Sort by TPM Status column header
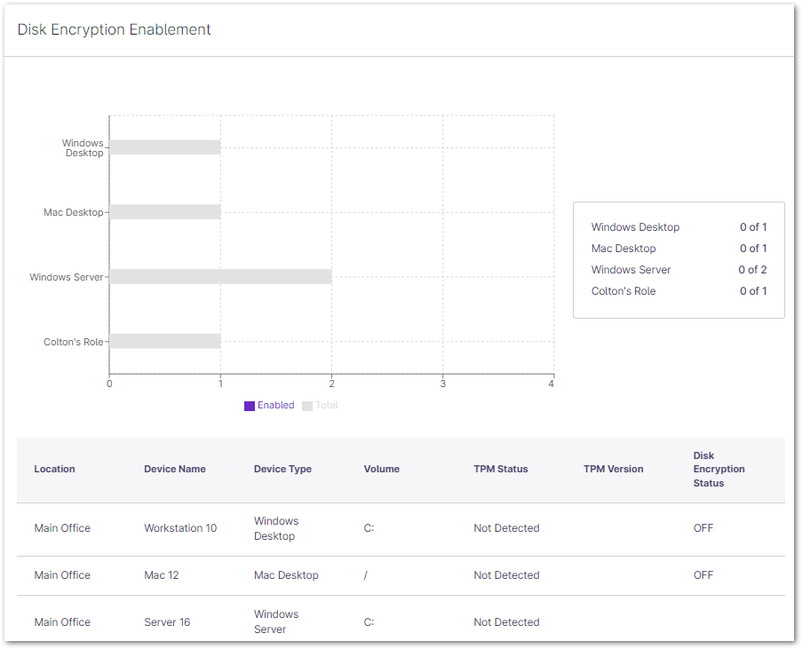Viewport: 802px width, 649px height. coord(501,469)
